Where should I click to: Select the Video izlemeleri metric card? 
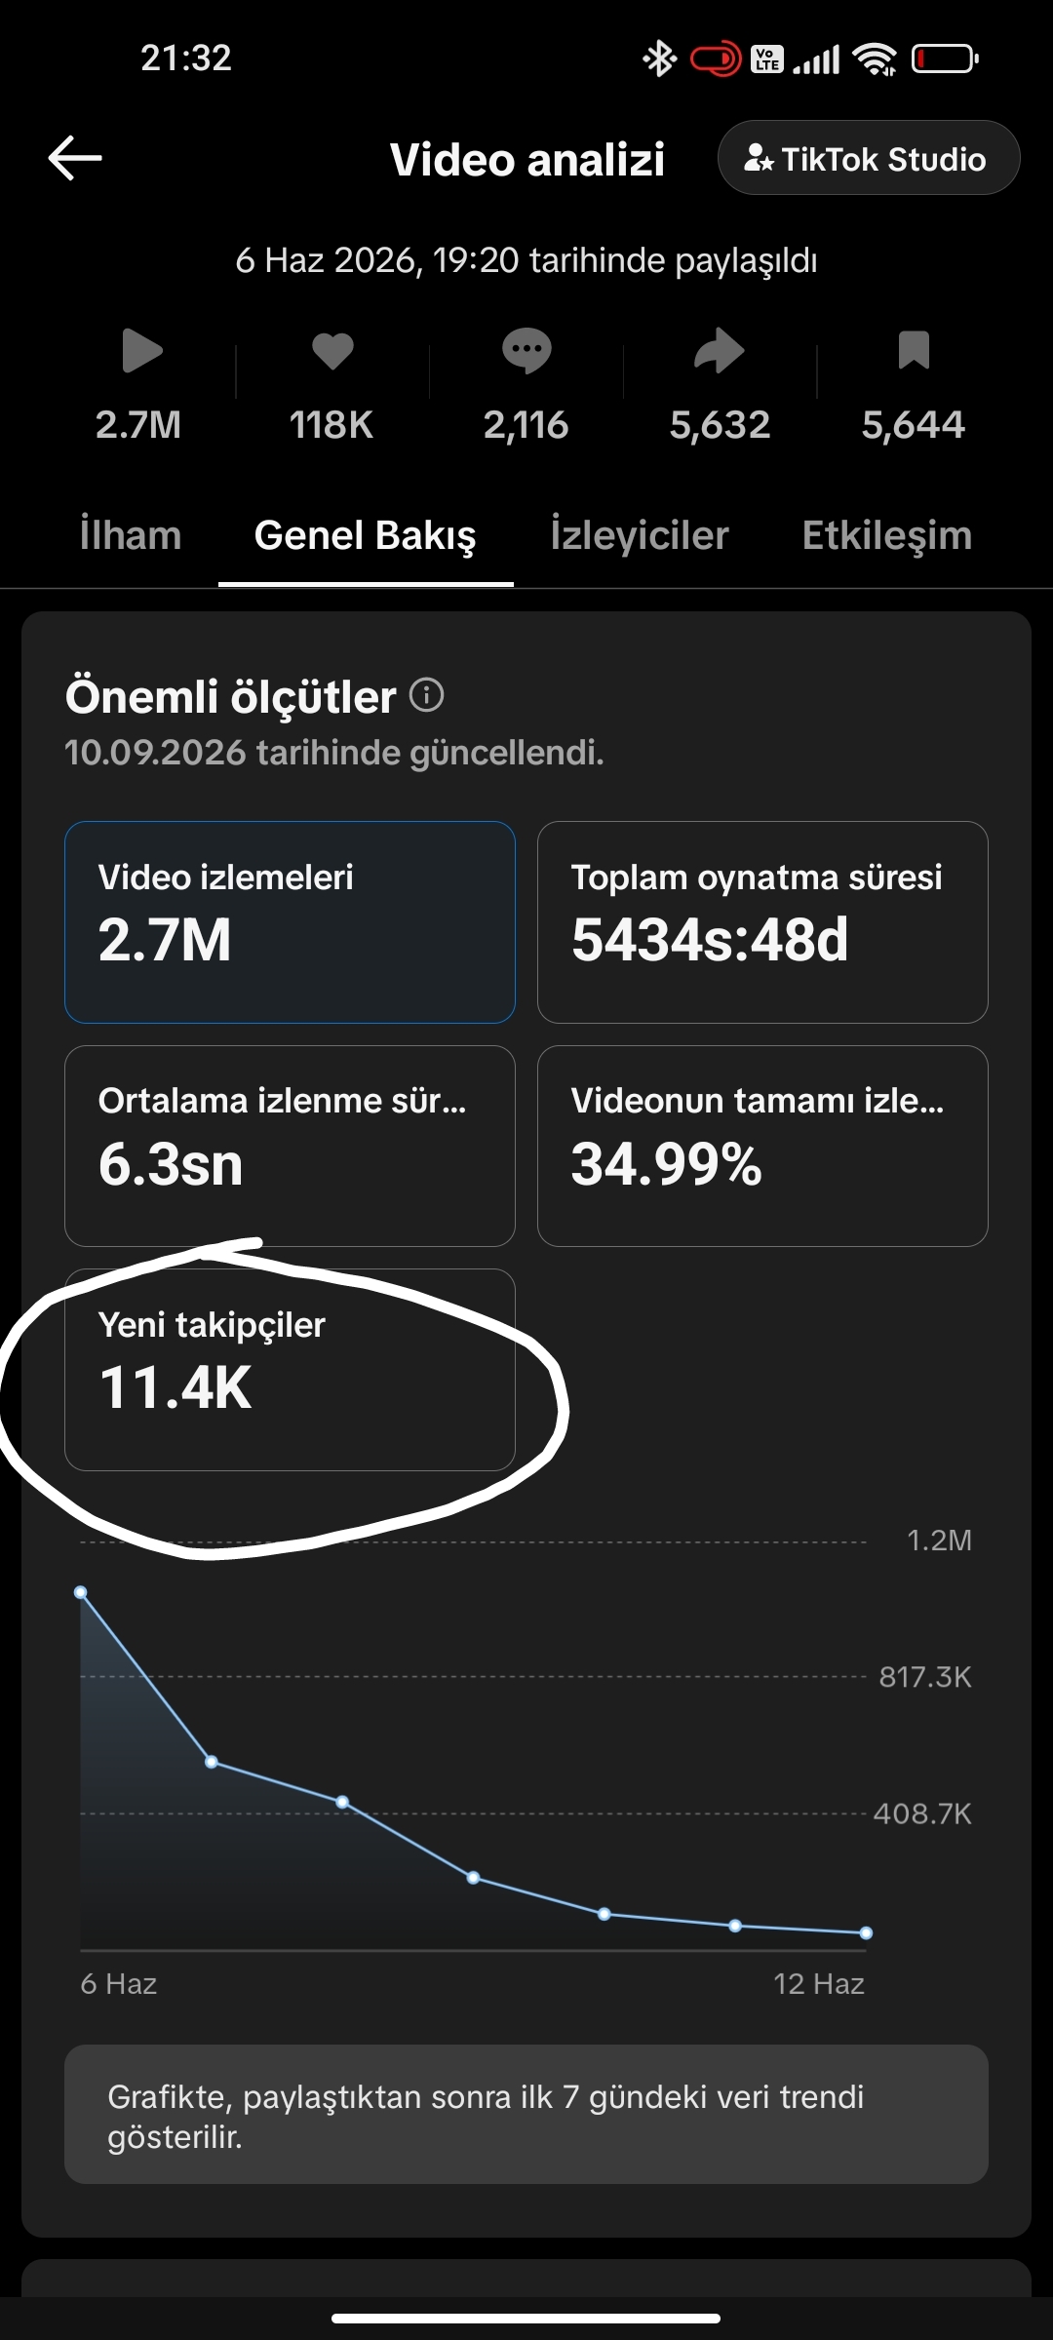point(290,922)
